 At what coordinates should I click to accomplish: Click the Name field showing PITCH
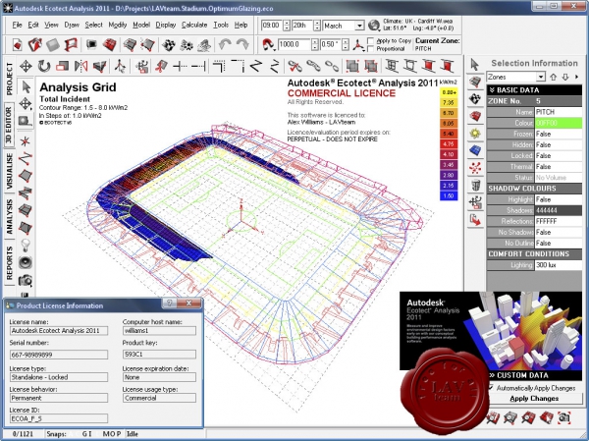pyautogui.click(x=558, y=112)
